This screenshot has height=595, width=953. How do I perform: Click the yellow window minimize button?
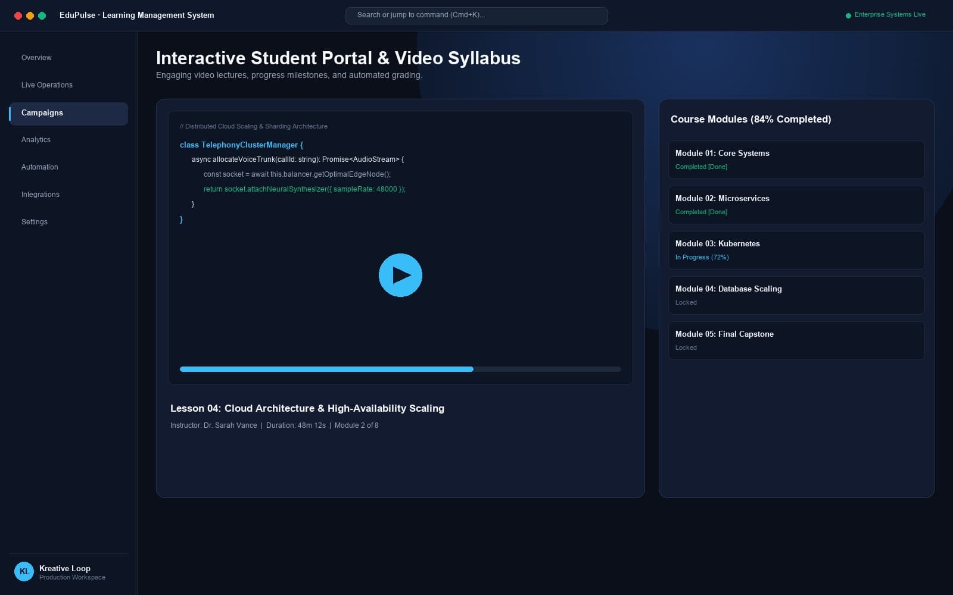tap(30, 15)
